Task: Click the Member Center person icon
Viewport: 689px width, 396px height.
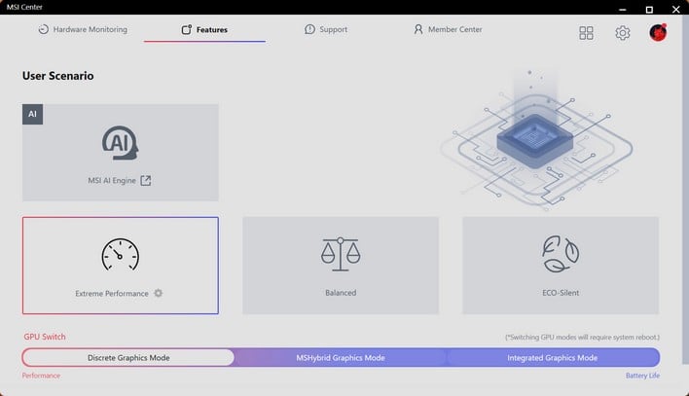Action: [x=417, y=29]
